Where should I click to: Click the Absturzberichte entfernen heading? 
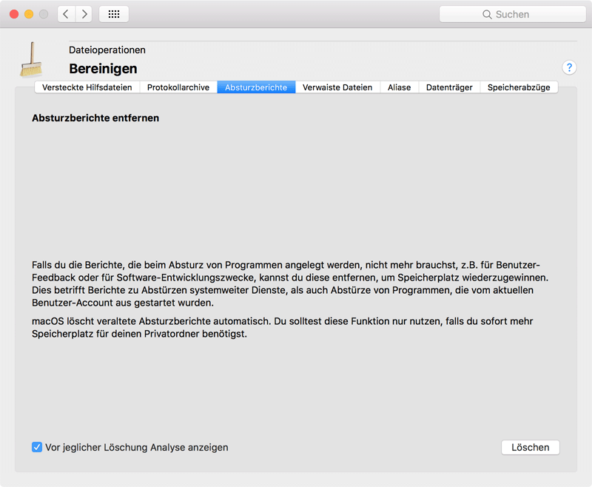point(95,118)
